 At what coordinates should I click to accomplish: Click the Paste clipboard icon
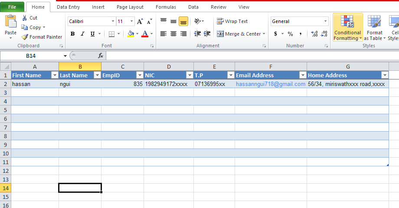(x=10, y=22)
